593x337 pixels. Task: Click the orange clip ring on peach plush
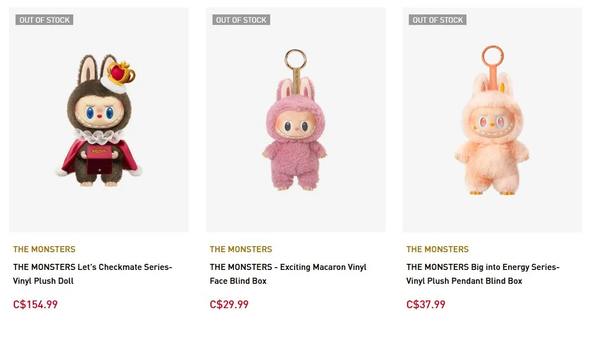point(492,55)
